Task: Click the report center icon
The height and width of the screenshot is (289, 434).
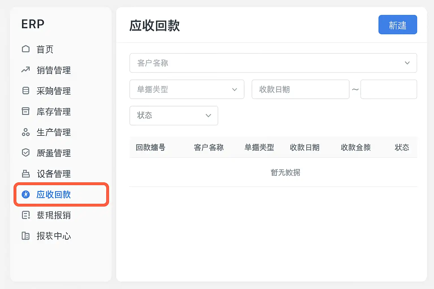Action: [x=26, y=236]
